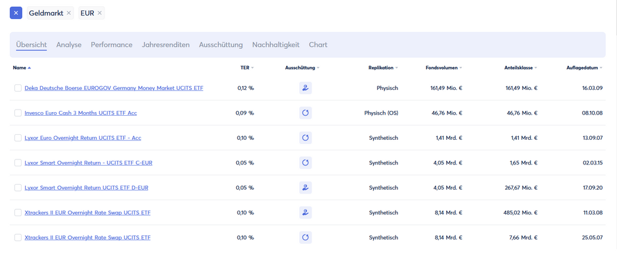Click the blue clear-all-filters X button
This screenshot has width=617, height=255.
click(x=16, y=13)
